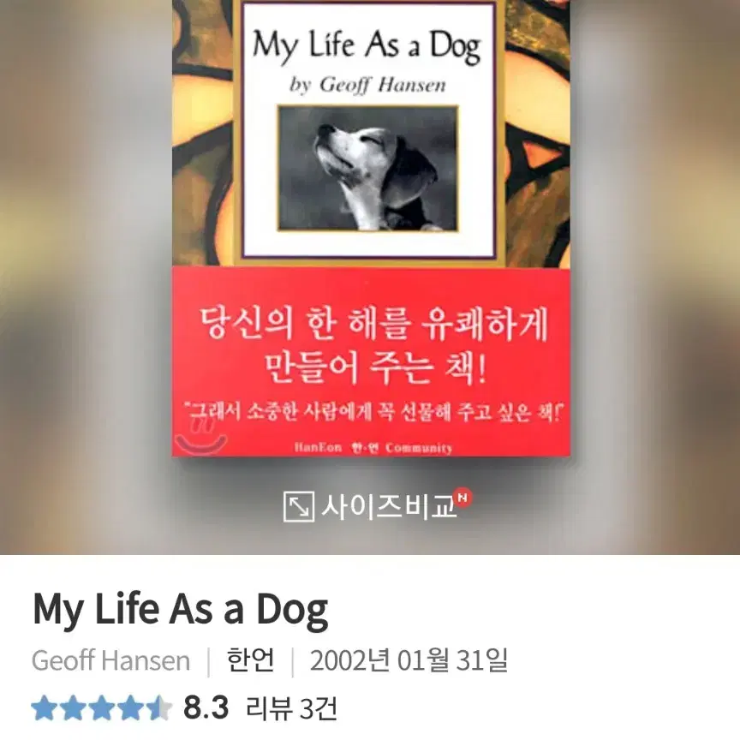Open the 사이즈비교 size comparison label
Screen dimensions: 740x740
point(389,506)
